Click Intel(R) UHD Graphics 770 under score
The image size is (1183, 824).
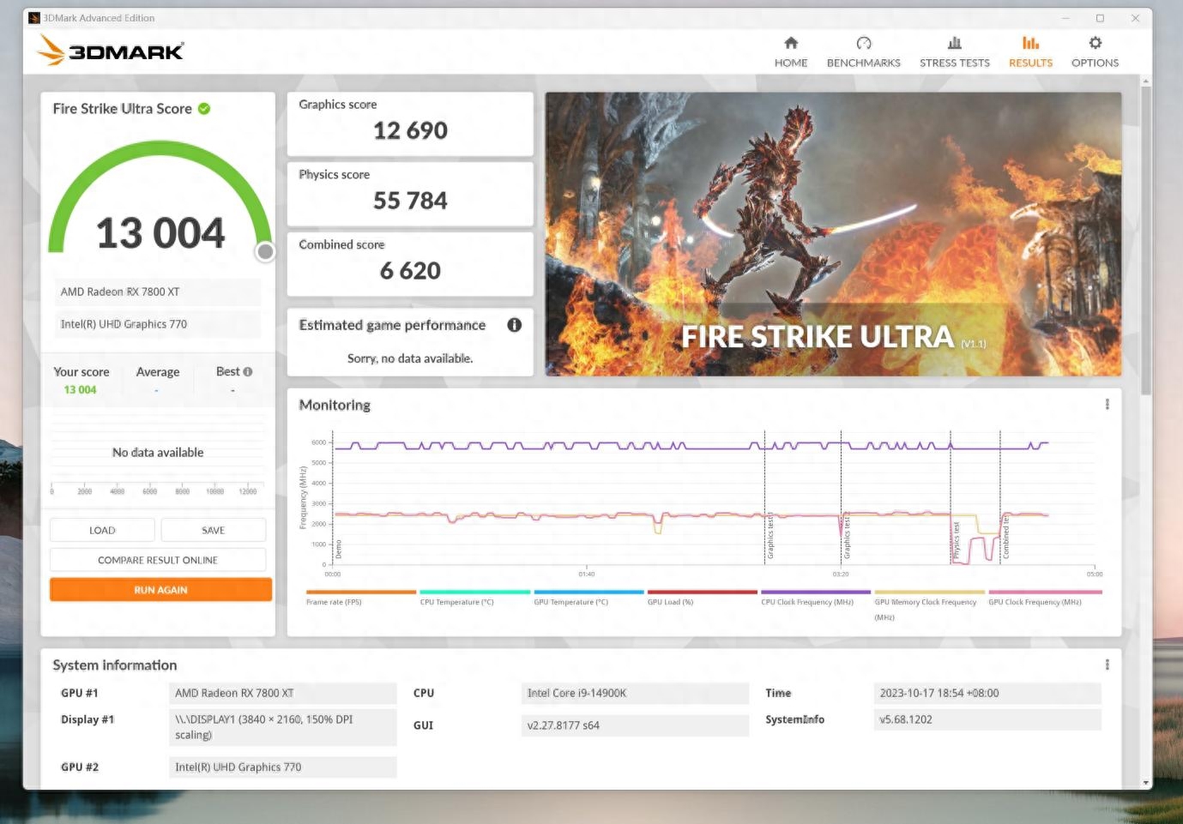(158, 324)
